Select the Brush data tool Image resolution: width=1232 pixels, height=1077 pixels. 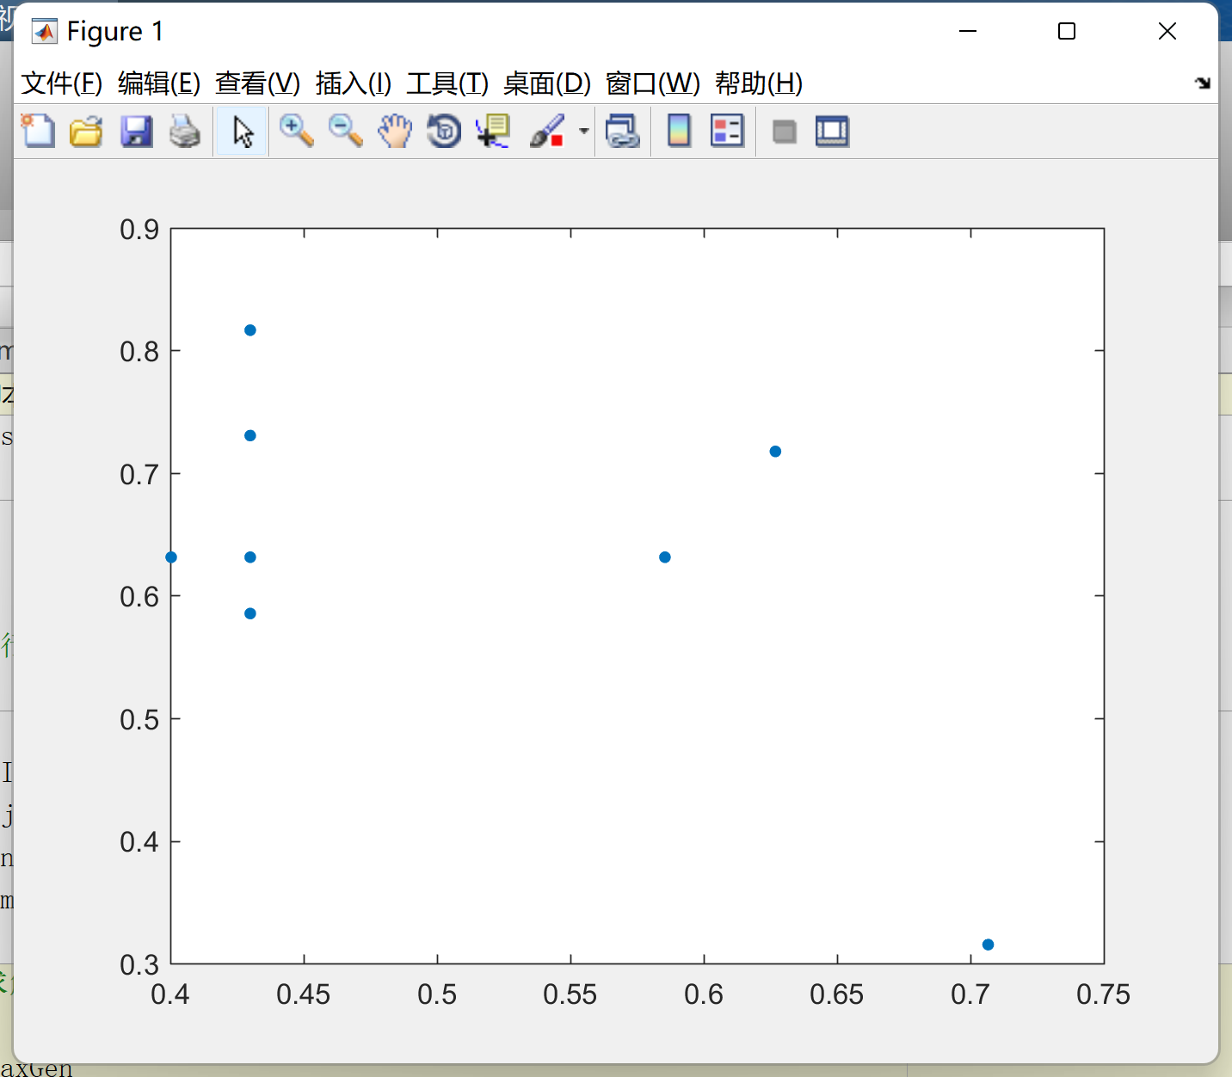point(547,132)
